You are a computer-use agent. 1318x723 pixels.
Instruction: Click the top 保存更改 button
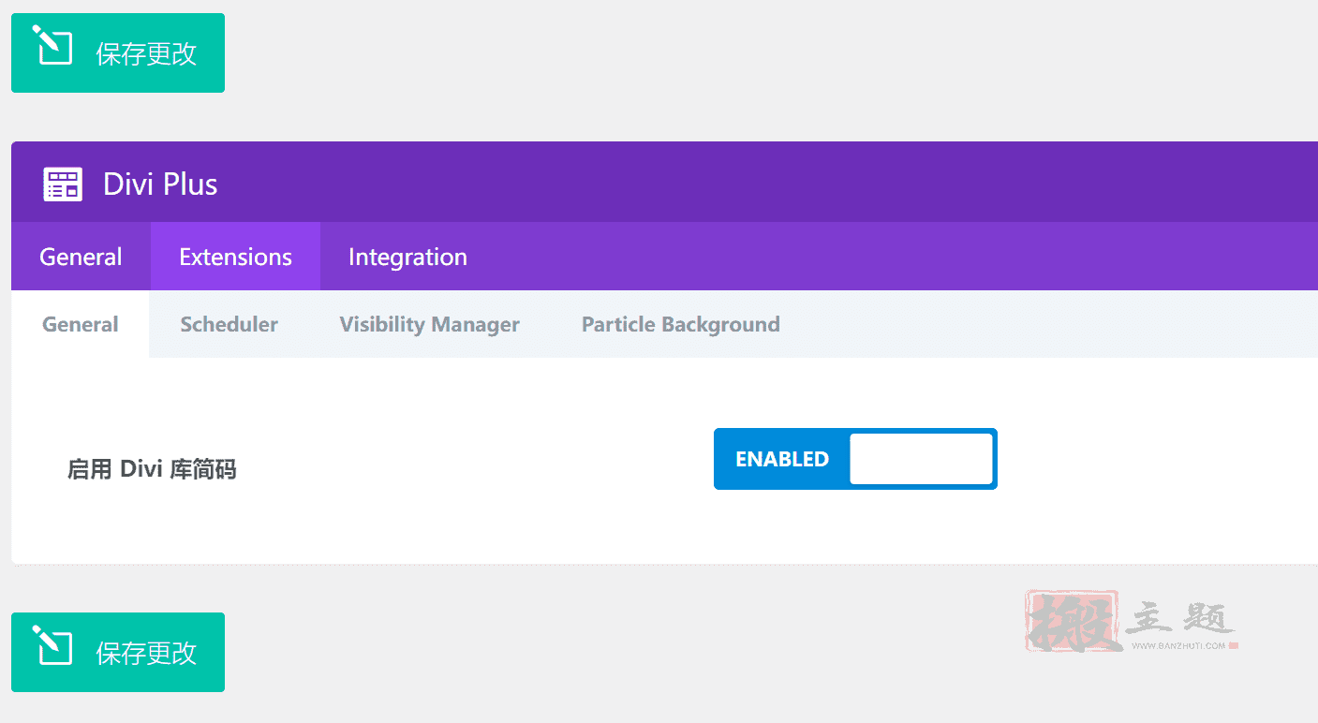118,52
